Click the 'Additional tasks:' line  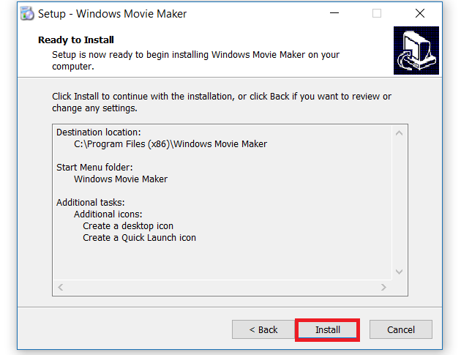pyautogui.click(x=90, y=202)
